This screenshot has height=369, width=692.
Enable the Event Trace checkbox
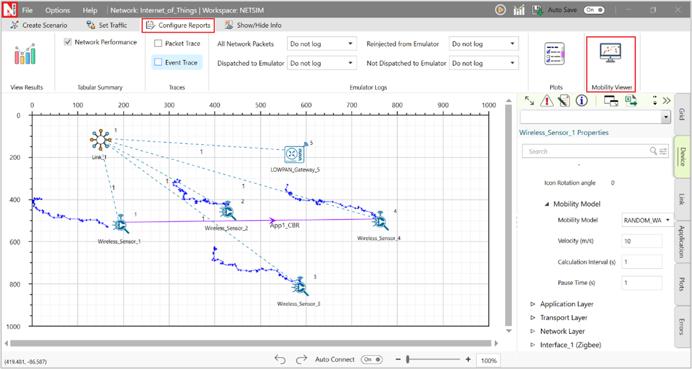click(x=158, y=62)
